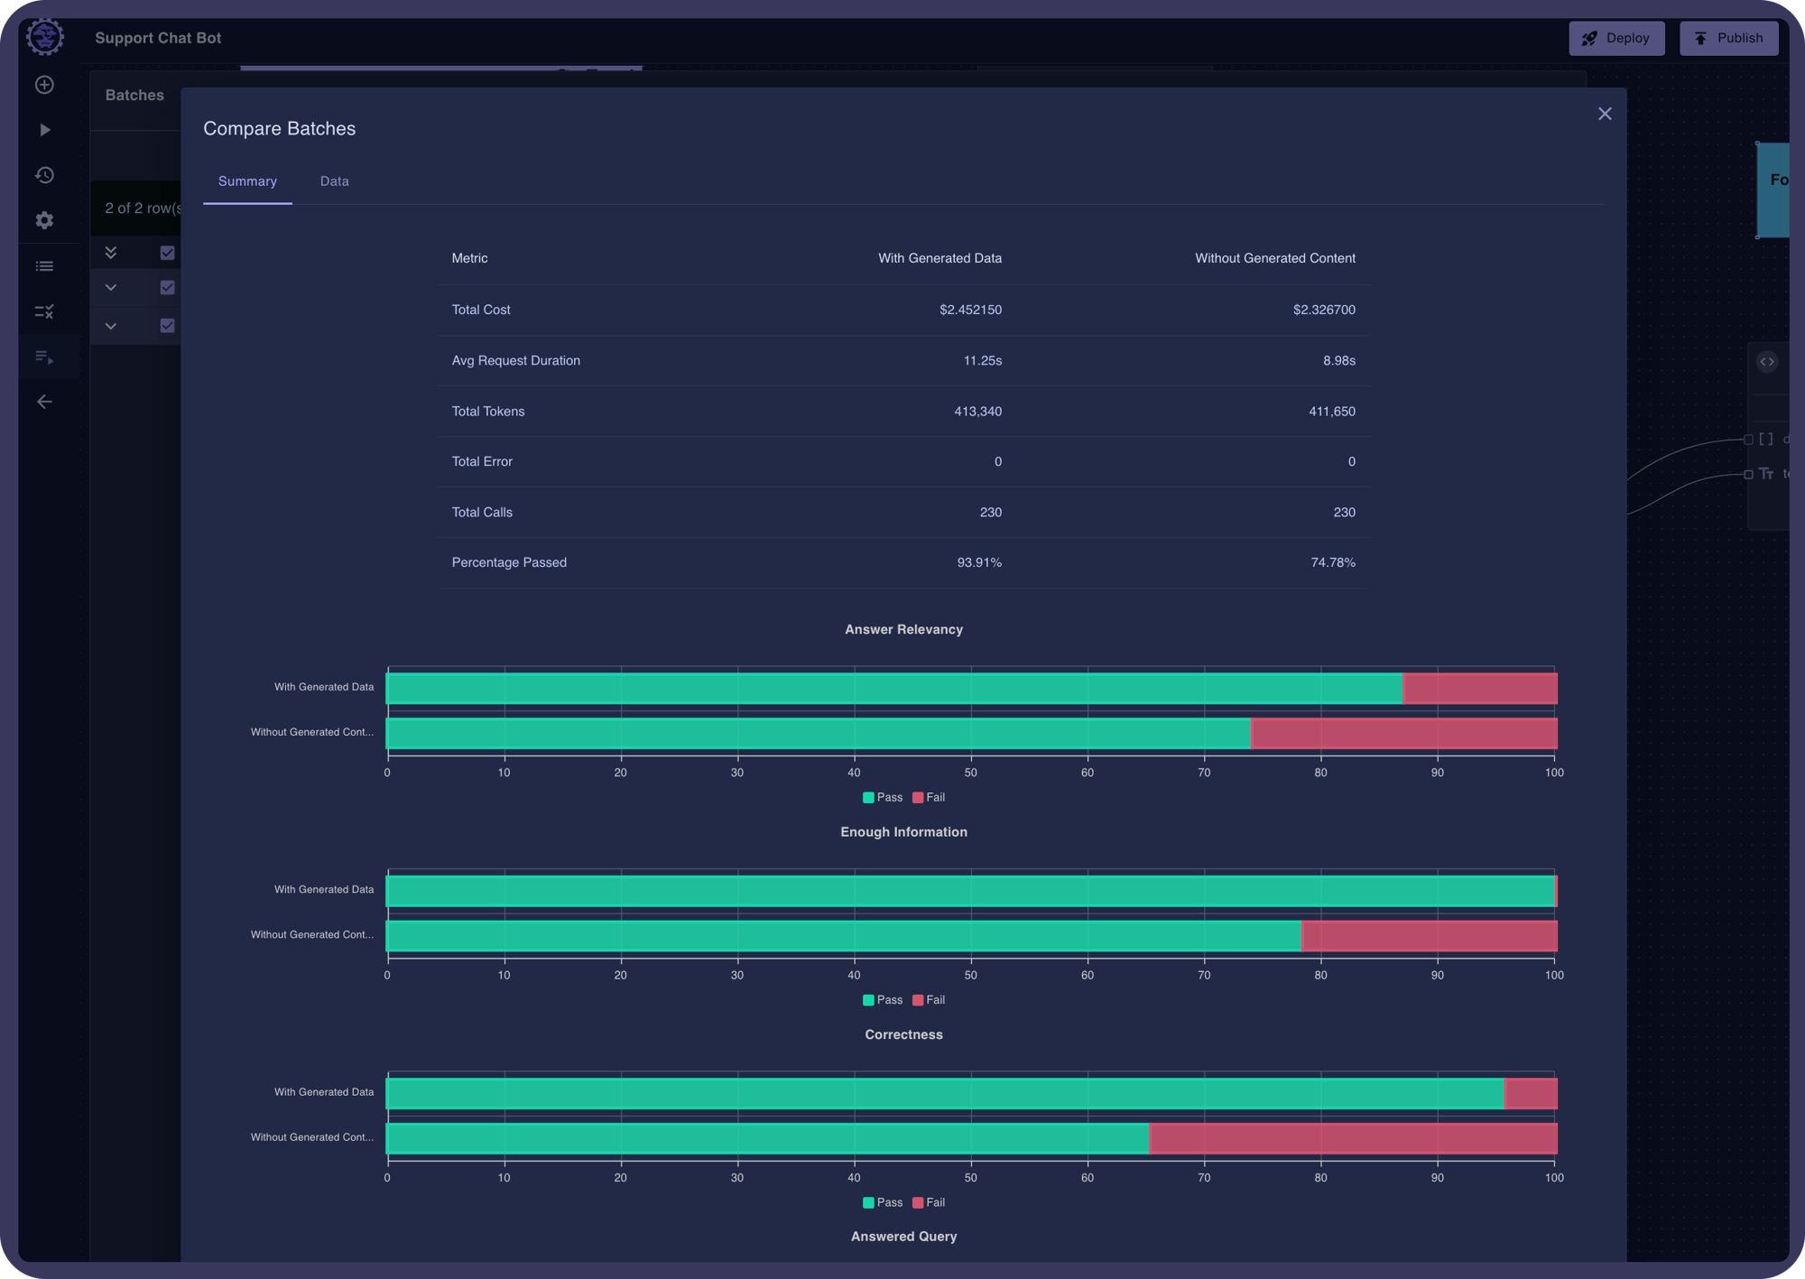Close the Compare Batches dialog

pos(1605,114)
